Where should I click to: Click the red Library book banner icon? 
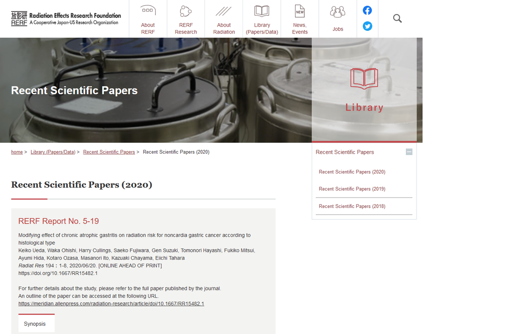[364, 79]
